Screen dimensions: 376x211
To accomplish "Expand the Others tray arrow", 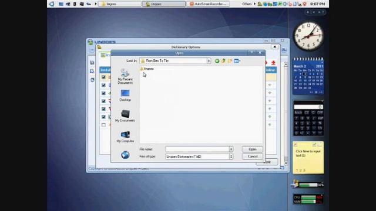I will (x=255, y=4).
